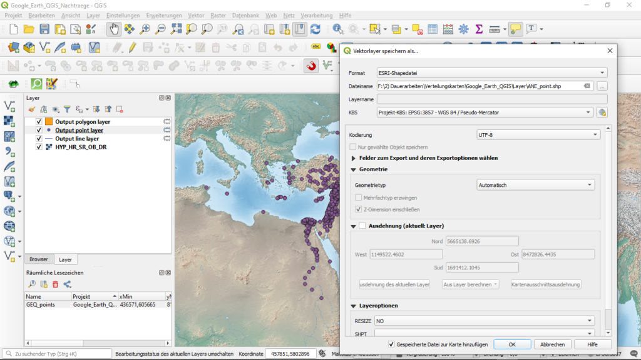Open the Vektor menu
The height and width of the screenshot is (360, 641).
tap(196, 15)
